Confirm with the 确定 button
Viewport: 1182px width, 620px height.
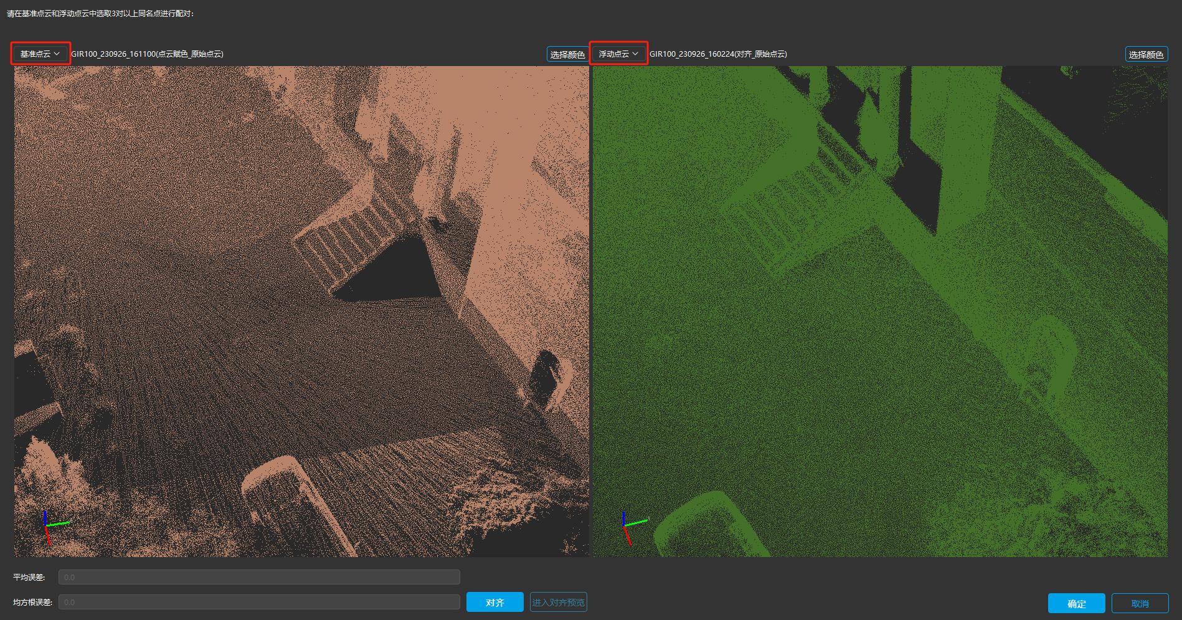[1077, 603]
